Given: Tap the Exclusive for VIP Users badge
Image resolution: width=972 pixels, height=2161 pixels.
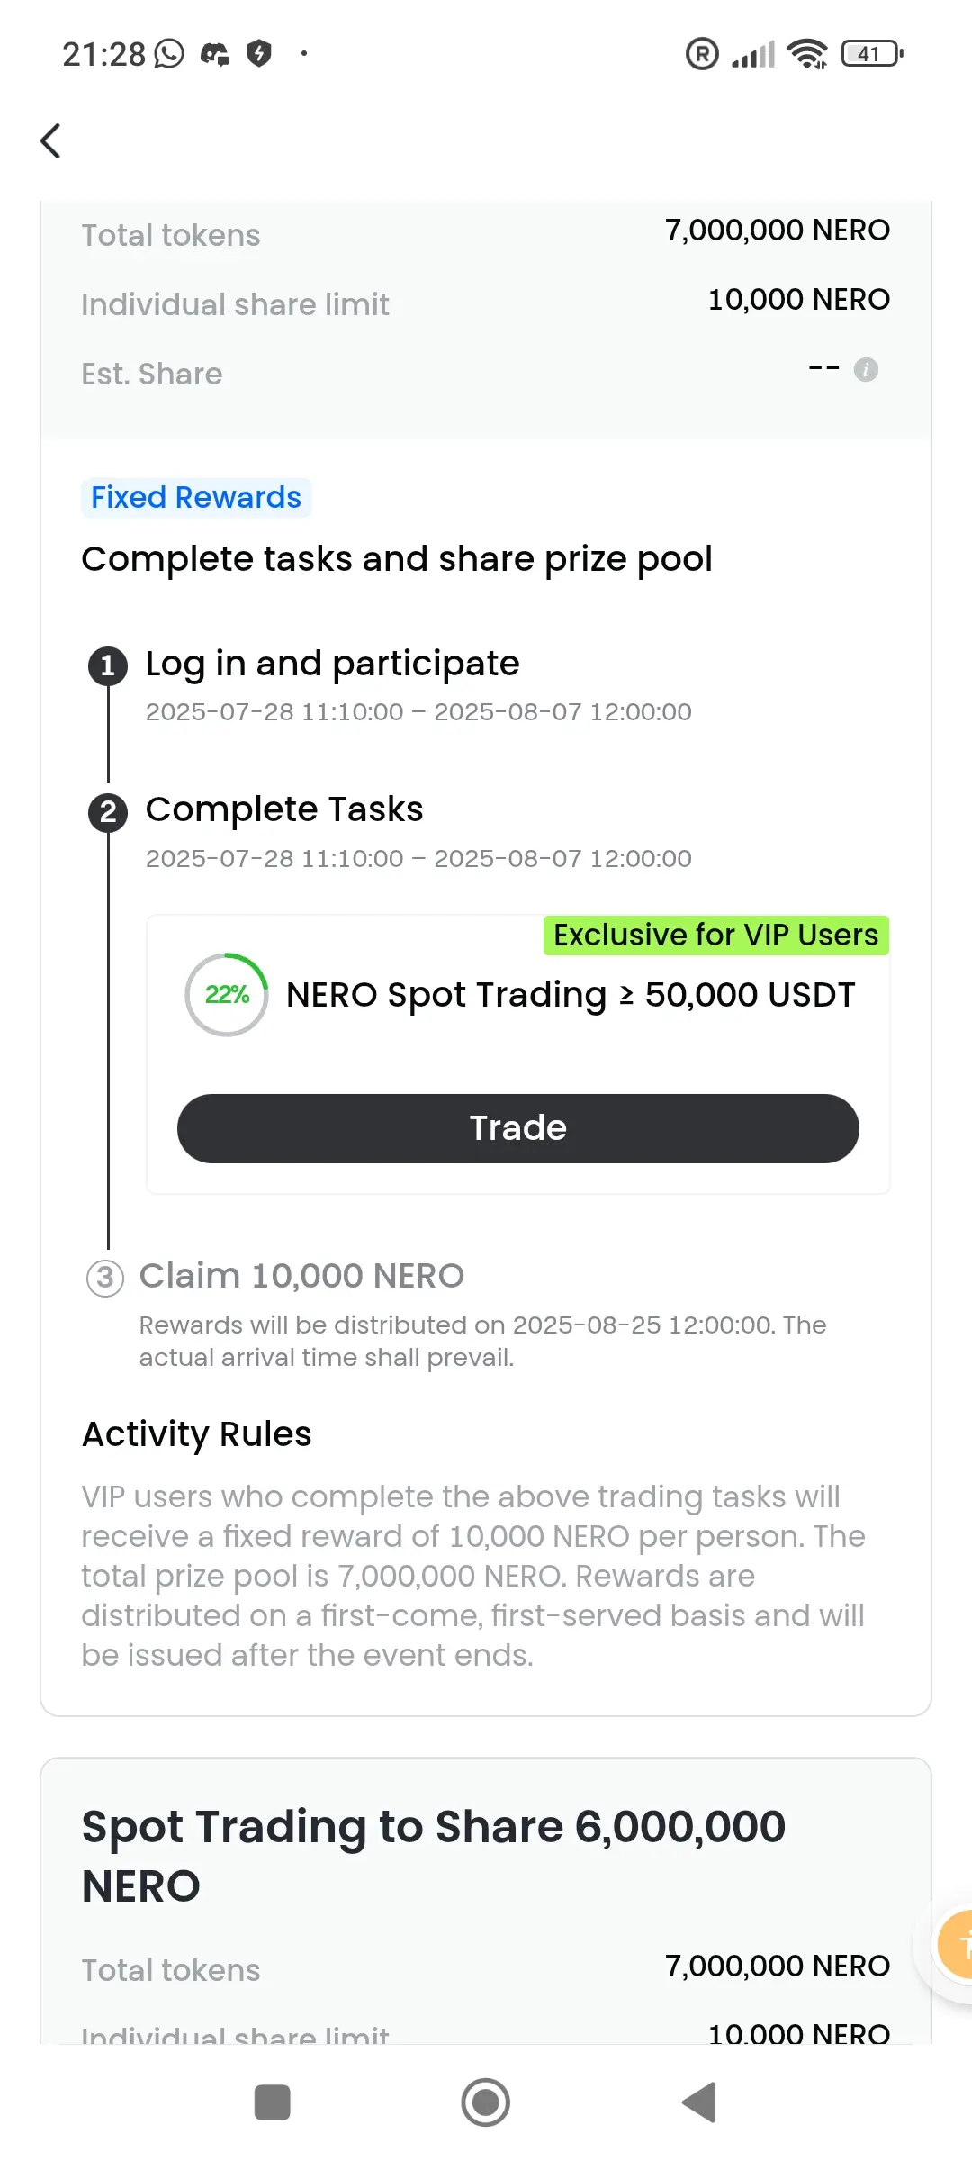Looking at the screenshot, I should point(716,936).
